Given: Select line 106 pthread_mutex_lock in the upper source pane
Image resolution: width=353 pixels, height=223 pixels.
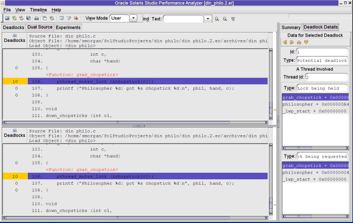Looking at the screenshot, I should coord(148,81).
